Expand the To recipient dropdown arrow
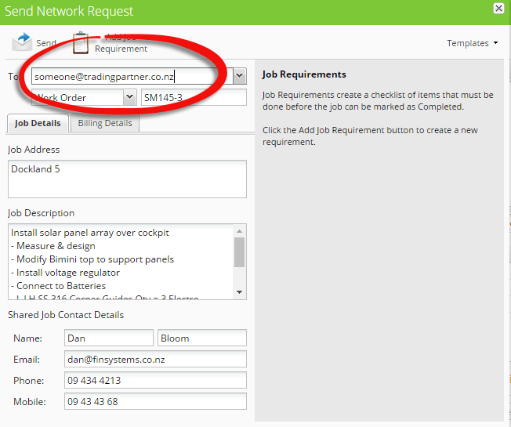The image size is (511, 427). tap(240, 76)
